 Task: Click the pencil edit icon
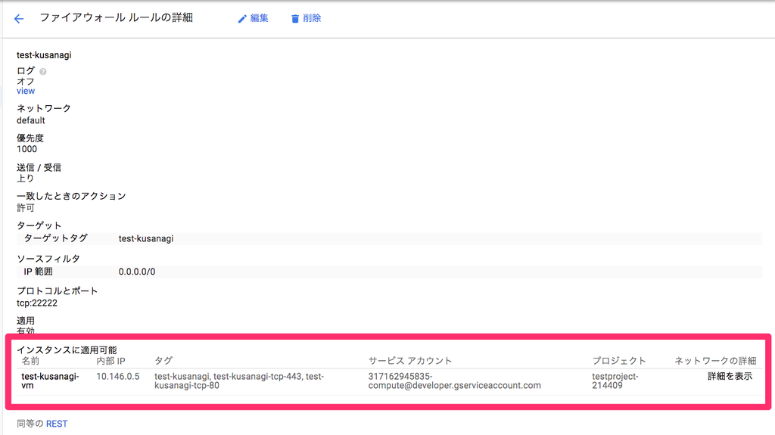[x=242, y=19]
